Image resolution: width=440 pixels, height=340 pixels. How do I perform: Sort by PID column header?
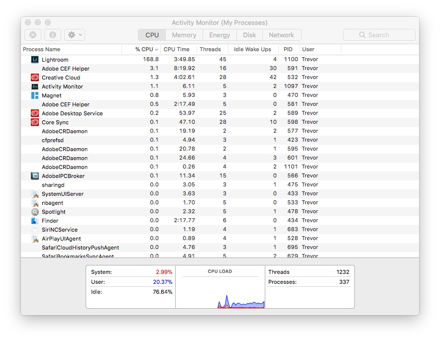[289, 49]
